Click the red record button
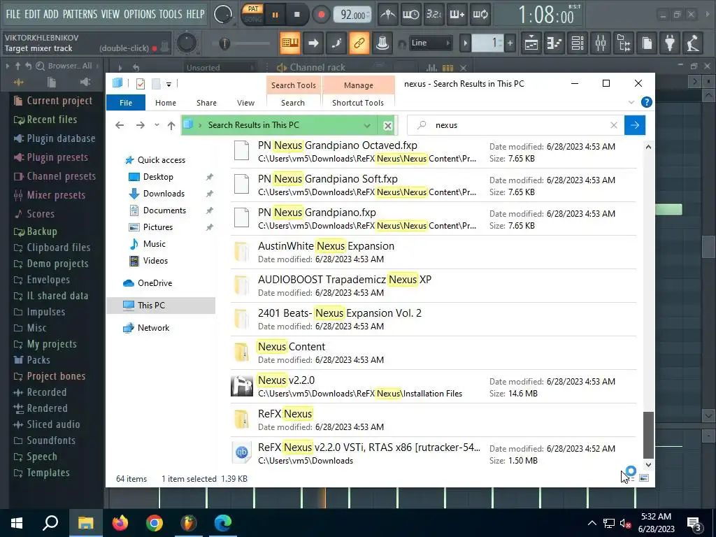This screenshot has height=537, width=716. 321,15
